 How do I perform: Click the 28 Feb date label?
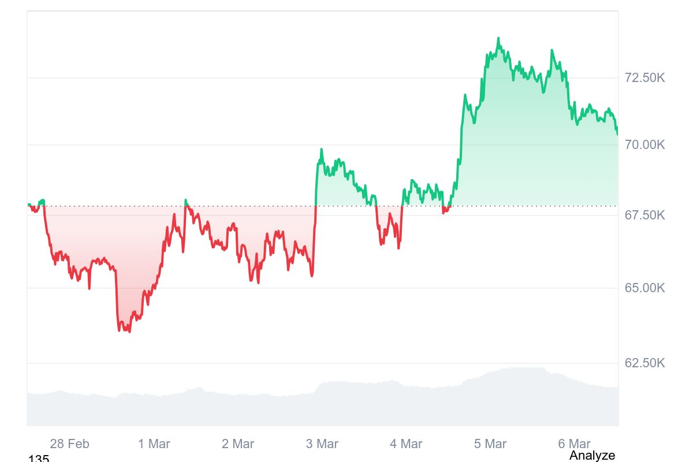tap(69, 444)
